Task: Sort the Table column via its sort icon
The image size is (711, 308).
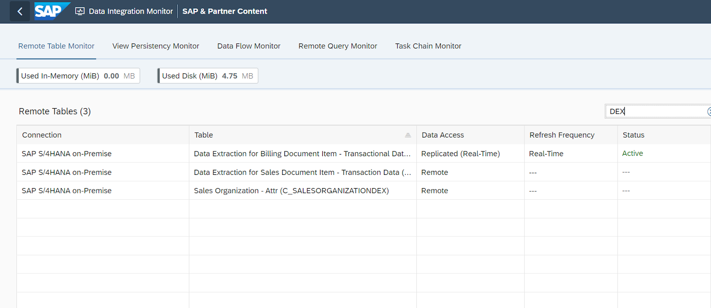Action: click(x=407, y=135)
